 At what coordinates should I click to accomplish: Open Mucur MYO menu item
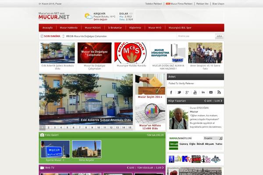pyautogui.click(x=155, y=28)
